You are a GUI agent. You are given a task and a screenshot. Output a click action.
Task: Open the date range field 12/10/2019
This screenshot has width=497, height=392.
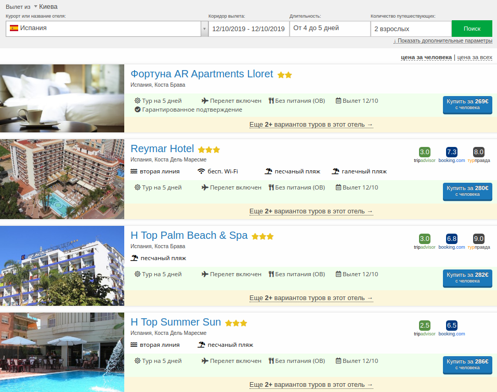[x=248, y=29]
